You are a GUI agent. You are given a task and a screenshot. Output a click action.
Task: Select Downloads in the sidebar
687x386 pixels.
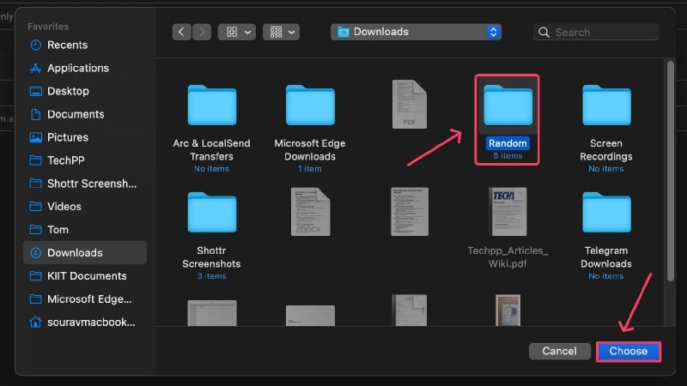pos(84,253)
